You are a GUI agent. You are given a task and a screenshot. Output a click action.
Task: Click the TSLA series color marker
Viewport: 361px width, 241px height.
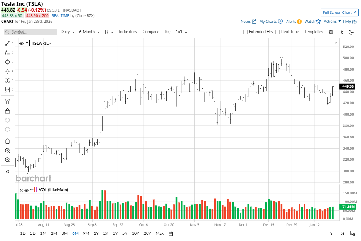(x=30, y=43)
